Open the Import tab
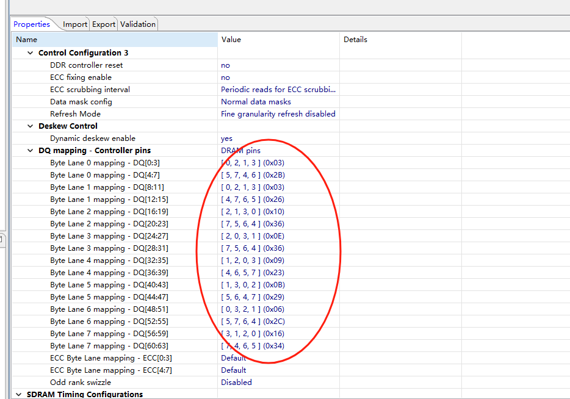The image size is (570, 399). pyautogui.click(x=75, y=24)
